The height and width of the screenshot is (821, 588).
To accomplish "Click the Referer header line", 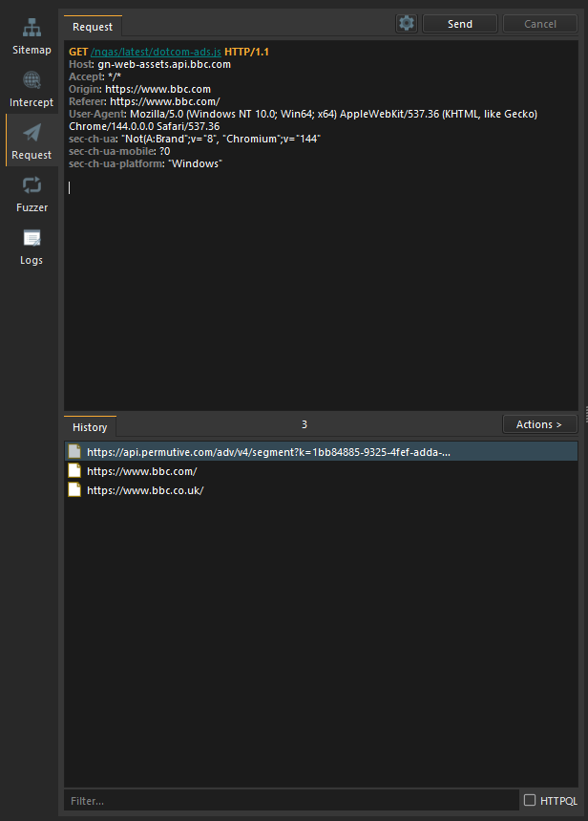I will pyautogui.click(x=144, y=101).
